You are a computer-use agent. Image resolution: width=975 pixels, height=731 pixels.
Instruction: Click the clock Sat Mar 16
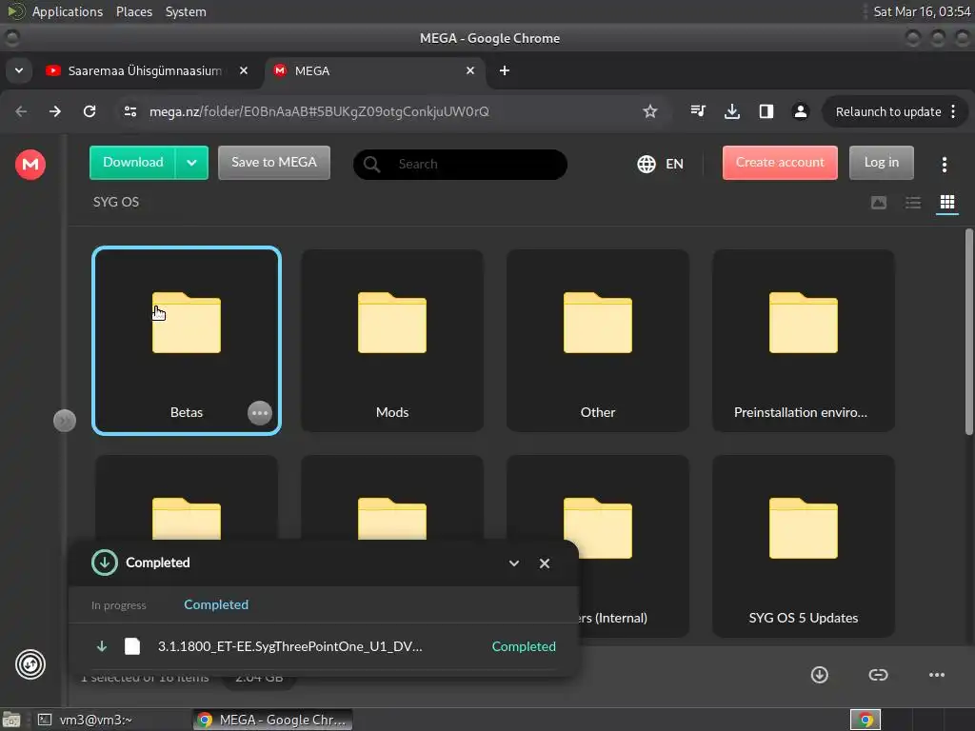click(x=922, y=11)
